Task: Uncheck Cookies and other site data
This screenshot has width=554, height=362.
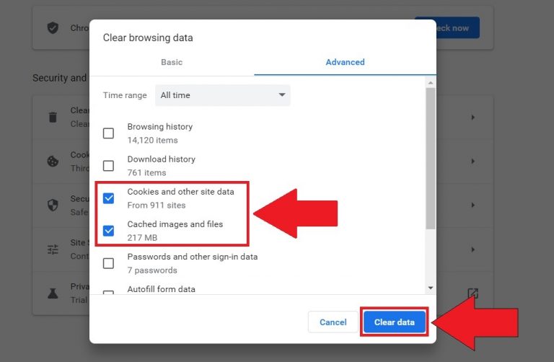Action: point(108,198)
